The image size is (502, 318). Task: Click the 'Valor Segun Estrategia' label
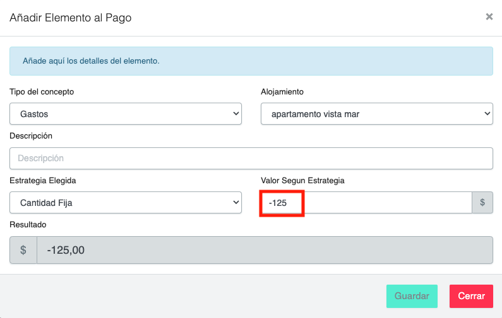[302, 181]
